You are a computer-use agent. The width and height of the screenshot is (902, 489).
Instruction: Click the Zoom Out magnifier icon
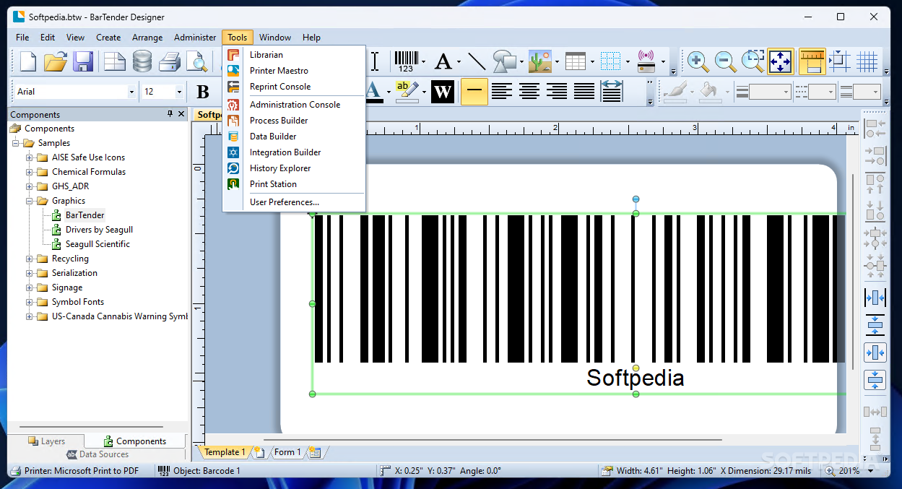726,61
